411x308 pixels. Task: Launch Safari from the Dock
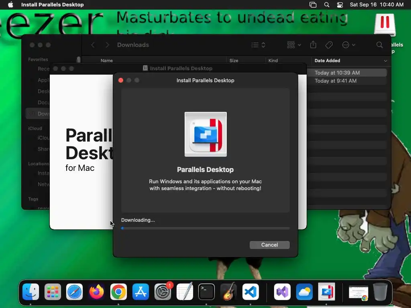tap(74, 292)
